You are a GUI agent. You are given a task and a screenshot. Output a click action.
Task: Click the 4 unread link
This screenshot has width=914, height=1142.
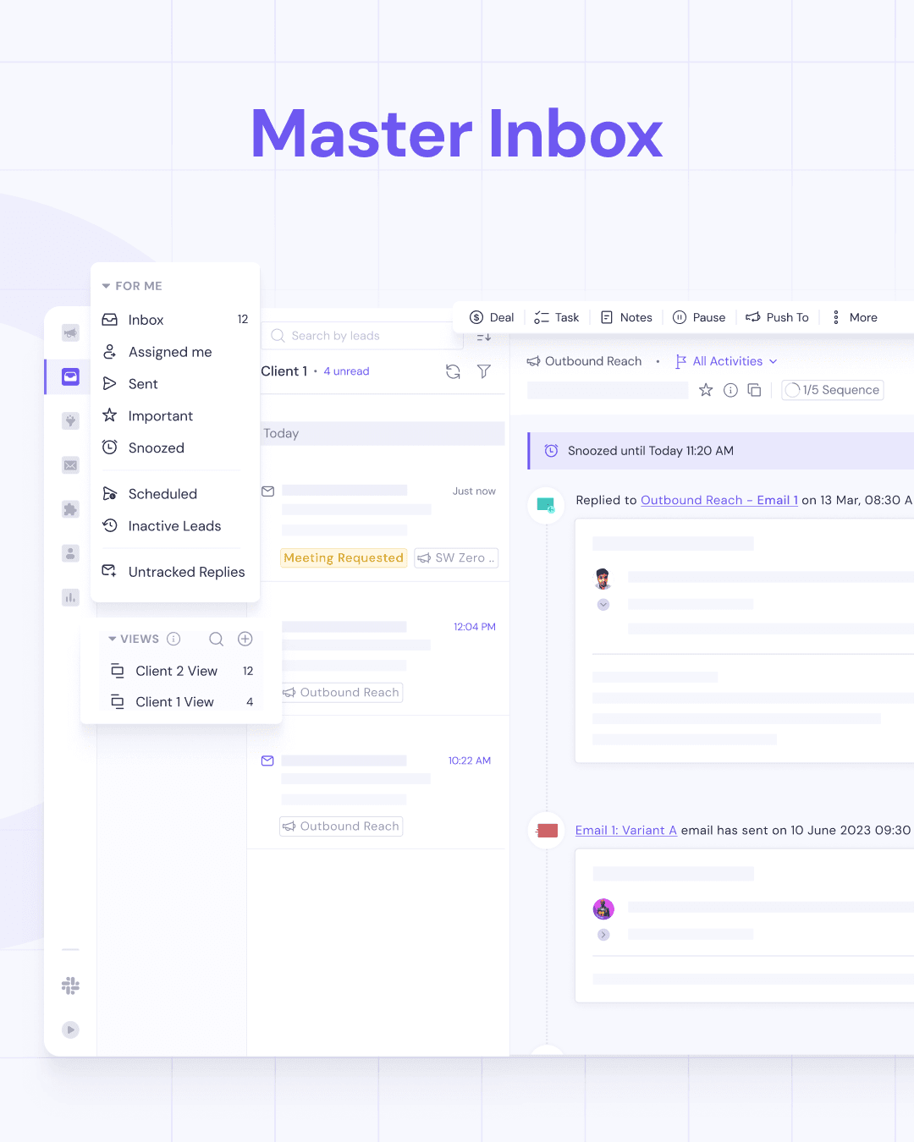(x=346, y=371)
